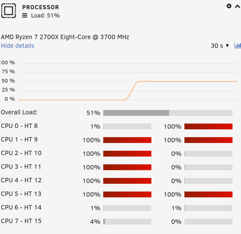
Task: Collapse the Processor panel with chevron
Action: point(238,7)
